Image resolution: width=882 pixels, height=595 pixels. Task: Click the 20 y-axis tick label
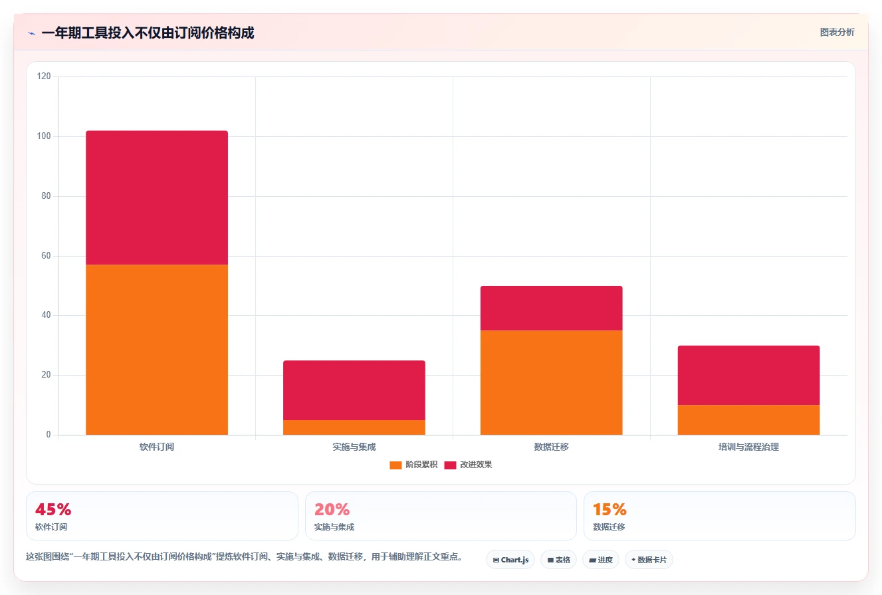click(46, 375)
